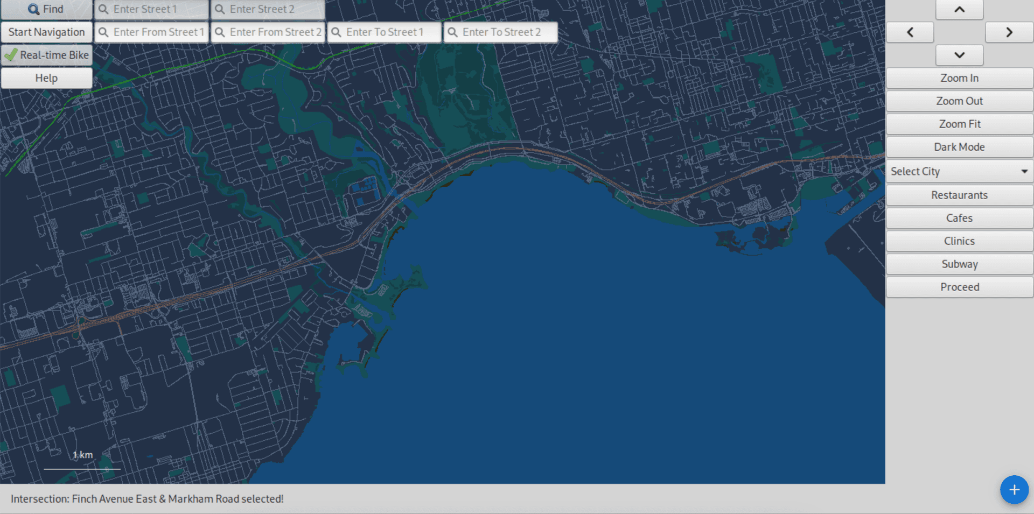The image size is (1034, 514).
Task: Click the magnifier icon in Enter Street 1
Action: coord(104,9)
